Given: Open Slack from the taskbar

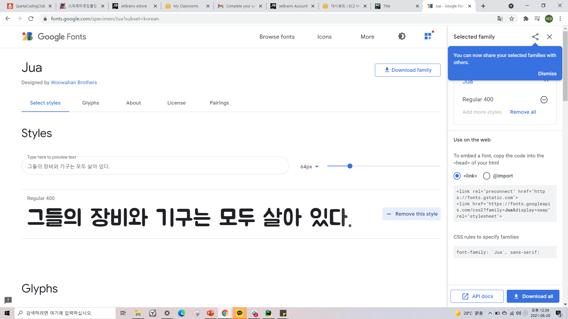Looking at the screenshot, I should click(254, 313).
